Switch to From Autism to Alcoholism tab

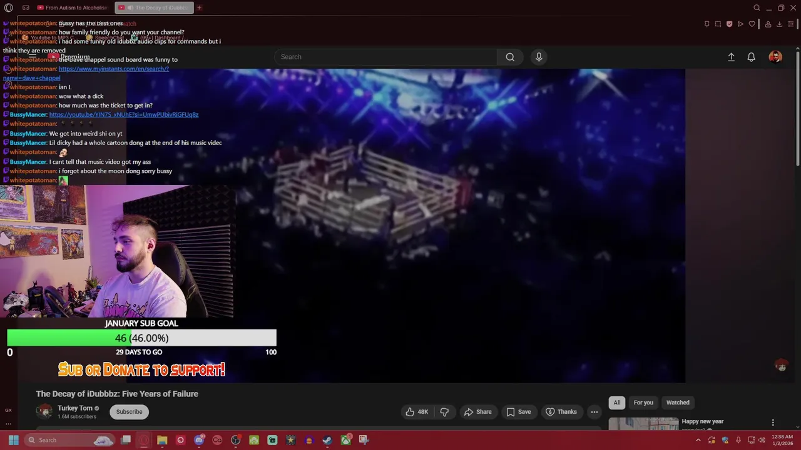pos(72,7)
